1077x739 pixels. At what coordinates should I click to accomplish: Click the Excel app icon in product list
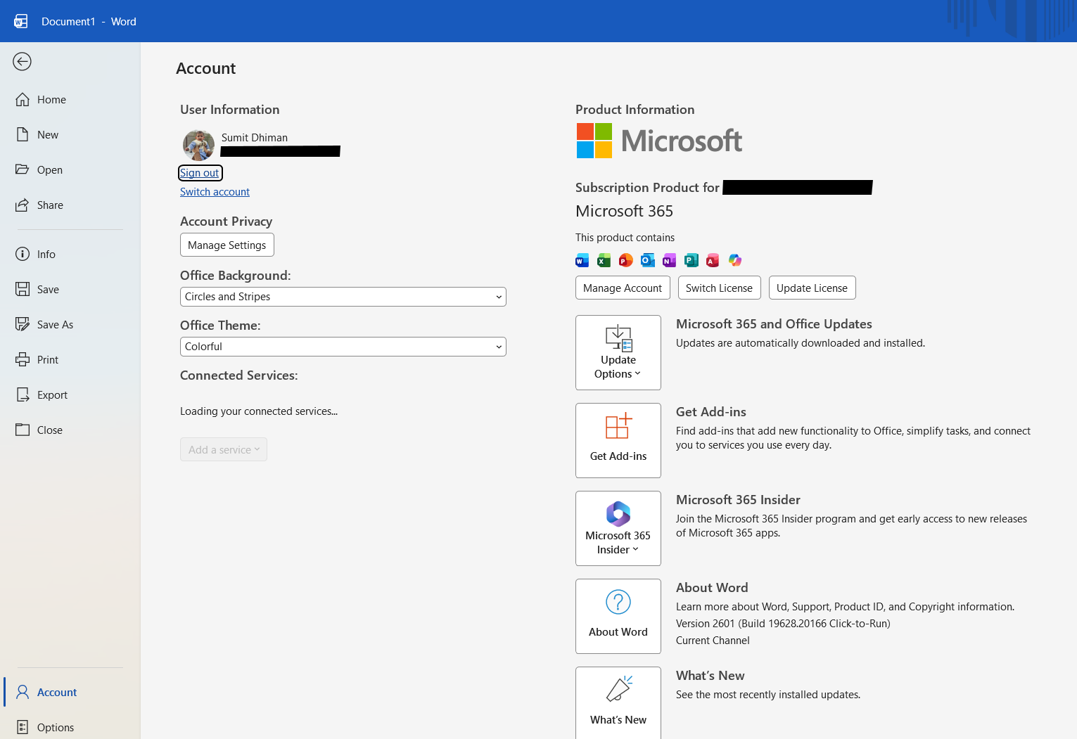pos(604,260)
